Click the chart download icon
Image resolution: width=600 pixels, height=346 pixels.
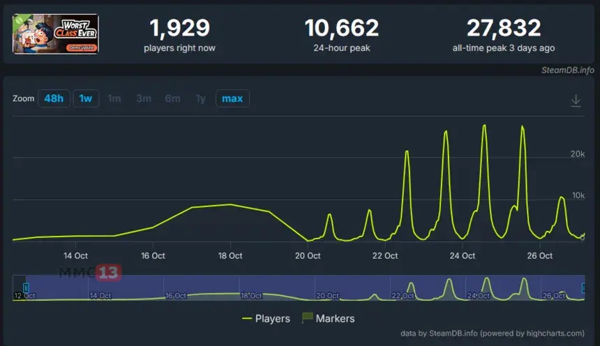click(x=576, y=100)
